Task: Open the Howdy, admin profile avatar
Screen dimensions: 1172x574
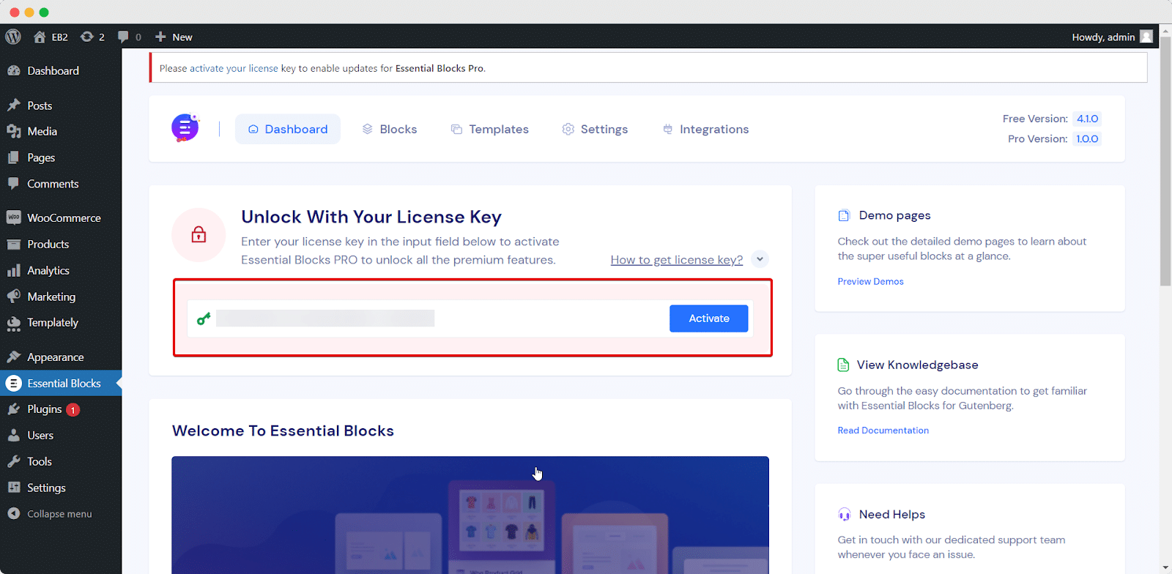Action: (x=1146, y=37)
